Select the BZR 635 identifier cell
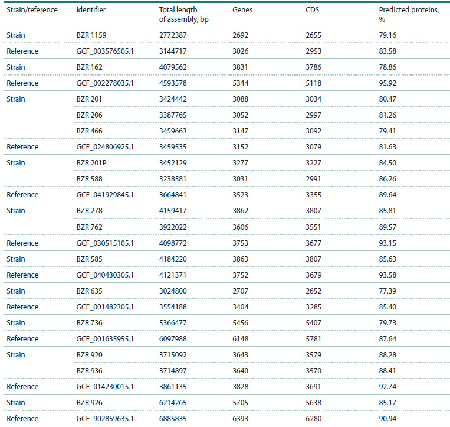This screenshot has height=427, width=450. coord(89,291)
